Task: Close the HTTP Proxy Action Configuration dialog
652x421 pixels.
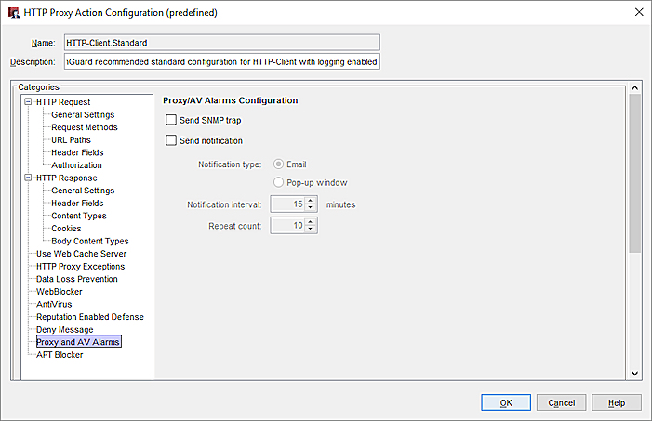Action: (639, 12)
